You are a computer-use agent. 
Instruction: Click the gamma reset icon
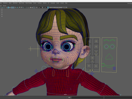tap(42, 7)
